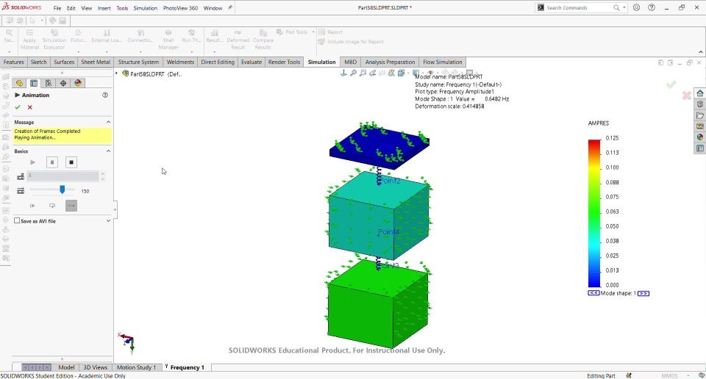Go to previous mode shape arrow
Screen dimensions: 706x379
[593, 293]
